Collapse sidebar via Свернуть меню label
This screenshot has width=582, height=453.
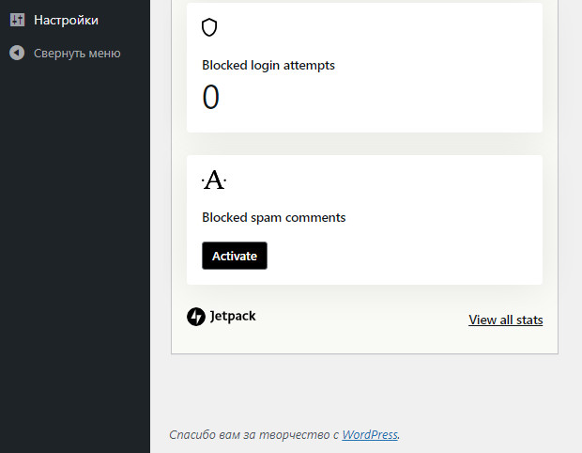click(x=77, y=54)
